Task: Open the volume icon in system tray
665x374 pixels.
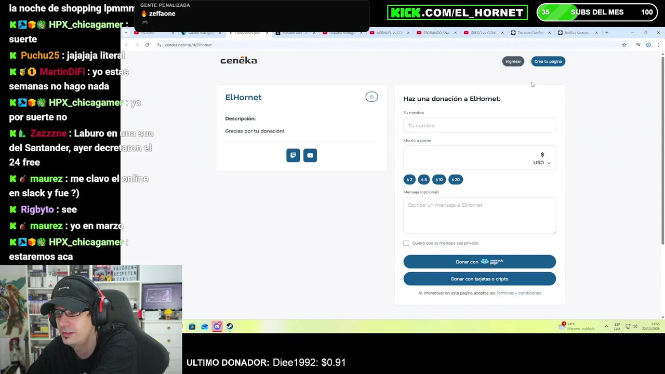Action: pos(635,326)
